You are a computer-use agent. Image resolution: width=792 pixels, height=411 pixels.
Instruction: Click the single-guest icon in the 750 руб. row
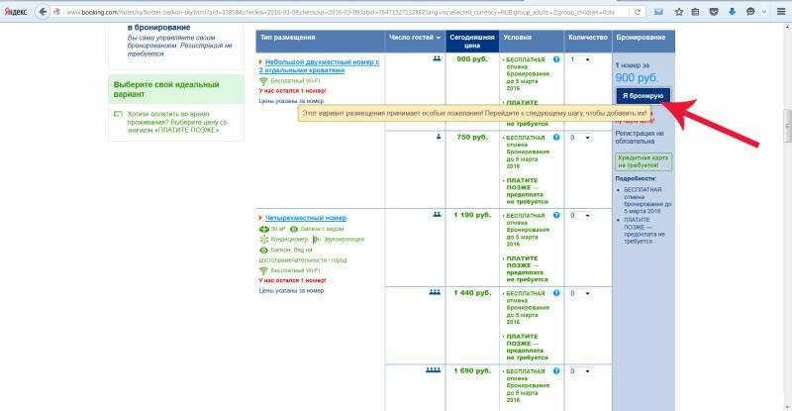point(437,137)
